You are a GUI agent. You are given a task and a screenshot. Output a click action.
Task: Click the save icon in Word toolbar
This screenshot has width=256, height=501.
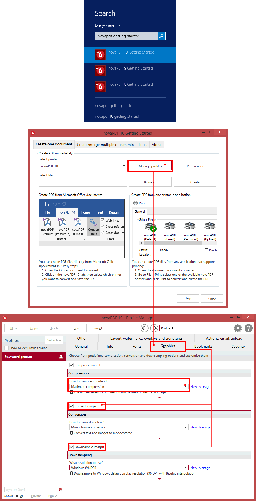coord(47,204)
